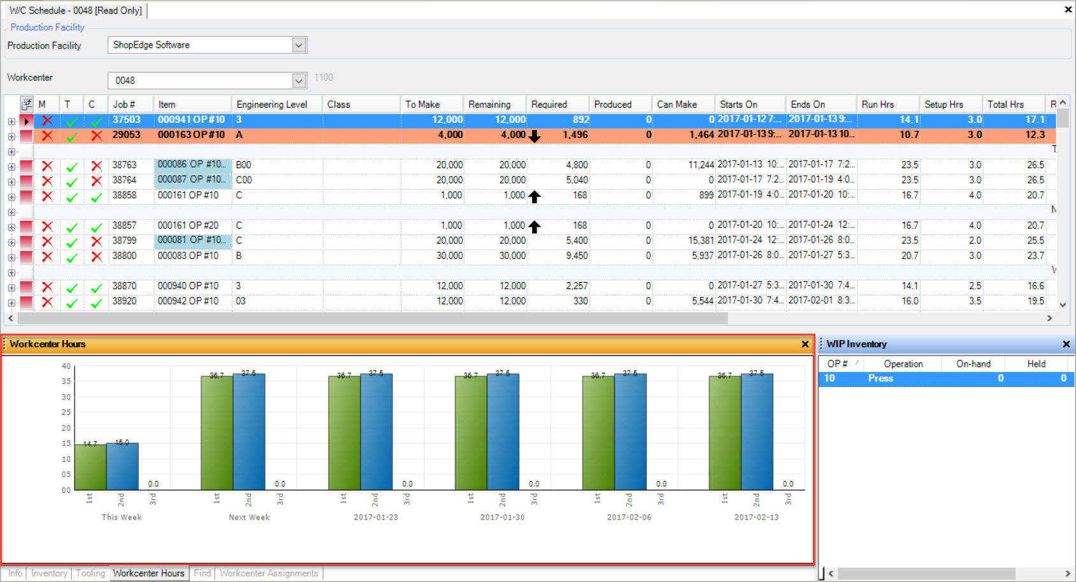Click the green C checkmark for job 38858
The image size is (1076, 582).
(96, 197)
